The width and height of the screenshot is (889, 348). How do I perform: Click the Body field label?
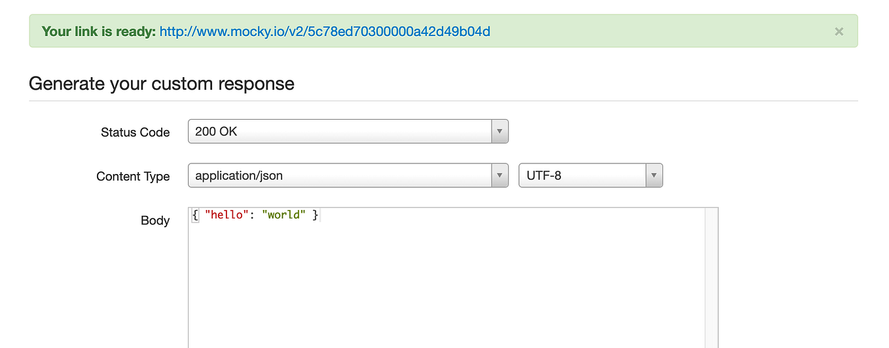(x=155, y=220)
